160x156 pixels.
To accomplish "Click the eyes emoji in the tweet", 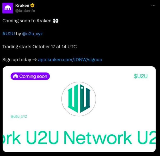I will coord(56,21).
